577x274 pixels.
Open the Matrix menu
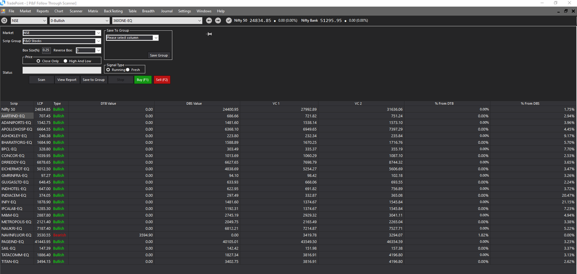coord(93,11)
